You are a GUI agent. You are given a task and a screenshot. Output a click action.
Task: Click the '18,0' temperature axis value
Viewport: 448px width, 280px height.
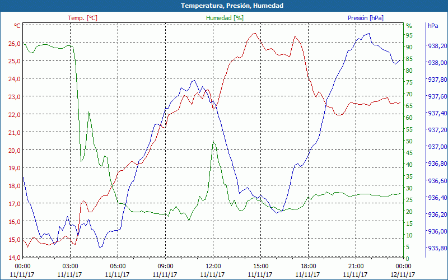(15, 186)
